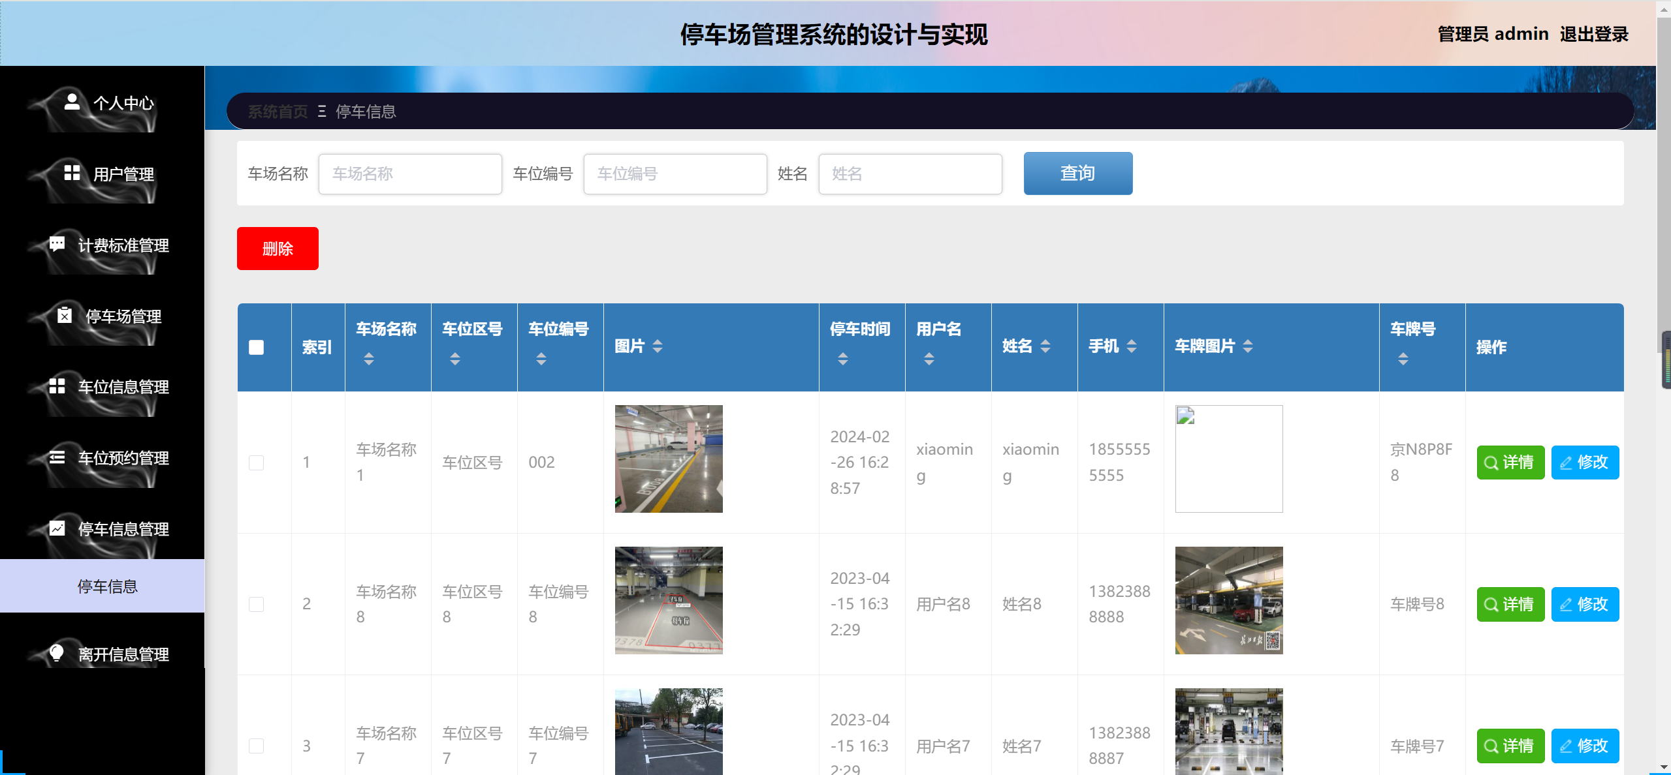Click the 退出登录 link
1671x775 pixels.
[x=1594, y=34]
